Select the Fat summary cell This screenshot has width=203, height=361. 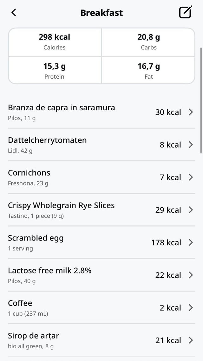[x=148, y=71]
